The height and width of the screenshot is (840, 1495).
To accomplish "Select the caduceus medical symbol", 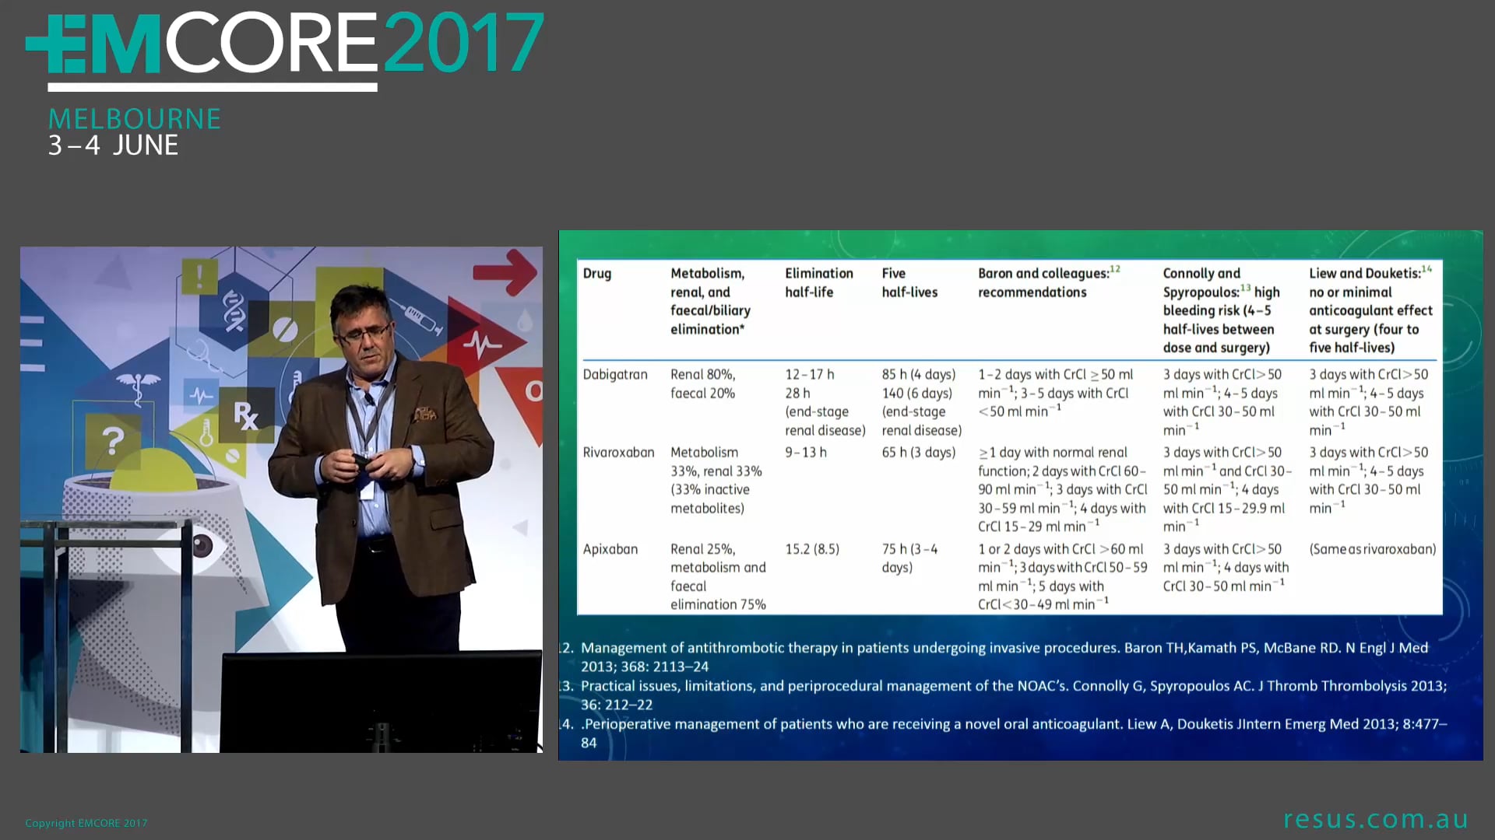I will point(139,387).
